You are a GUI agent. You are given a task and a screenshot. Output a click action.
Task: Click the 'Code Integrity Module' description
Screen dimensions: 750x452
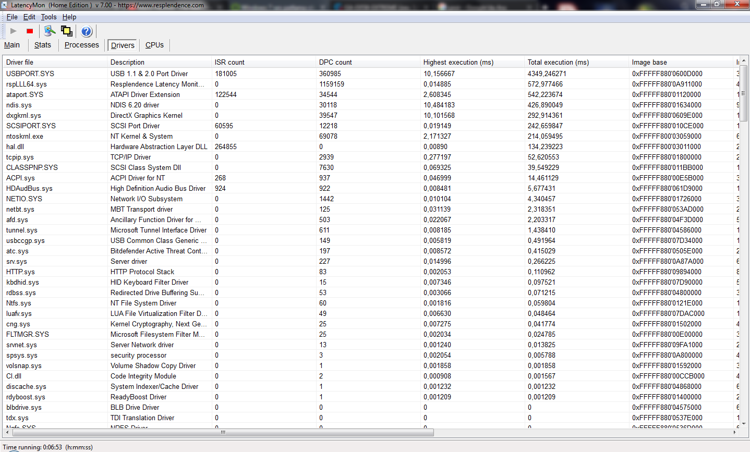143,376
